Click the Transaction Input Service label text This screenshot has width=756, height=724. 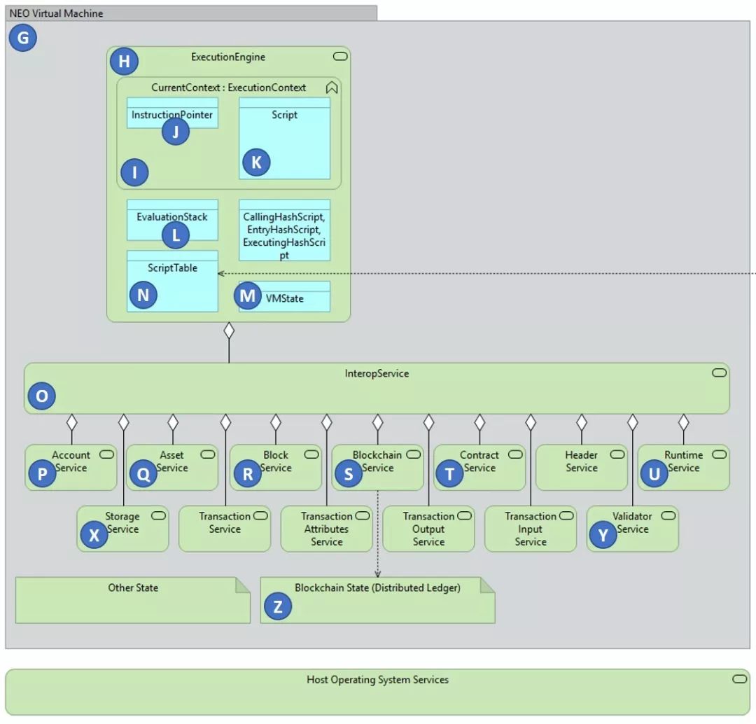pyautogui.click(x=531, y=529)
